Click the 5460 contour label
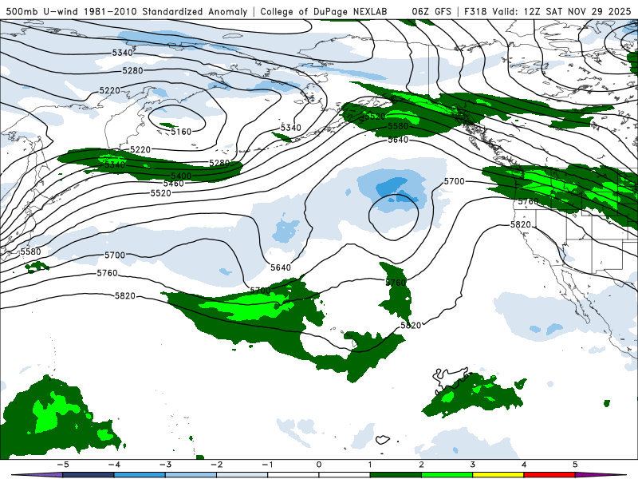638x479 pixels. [174, 184]
